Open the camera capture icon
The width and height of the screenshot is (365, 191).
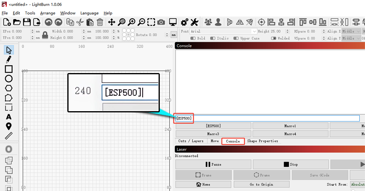(x=161, y=22)
